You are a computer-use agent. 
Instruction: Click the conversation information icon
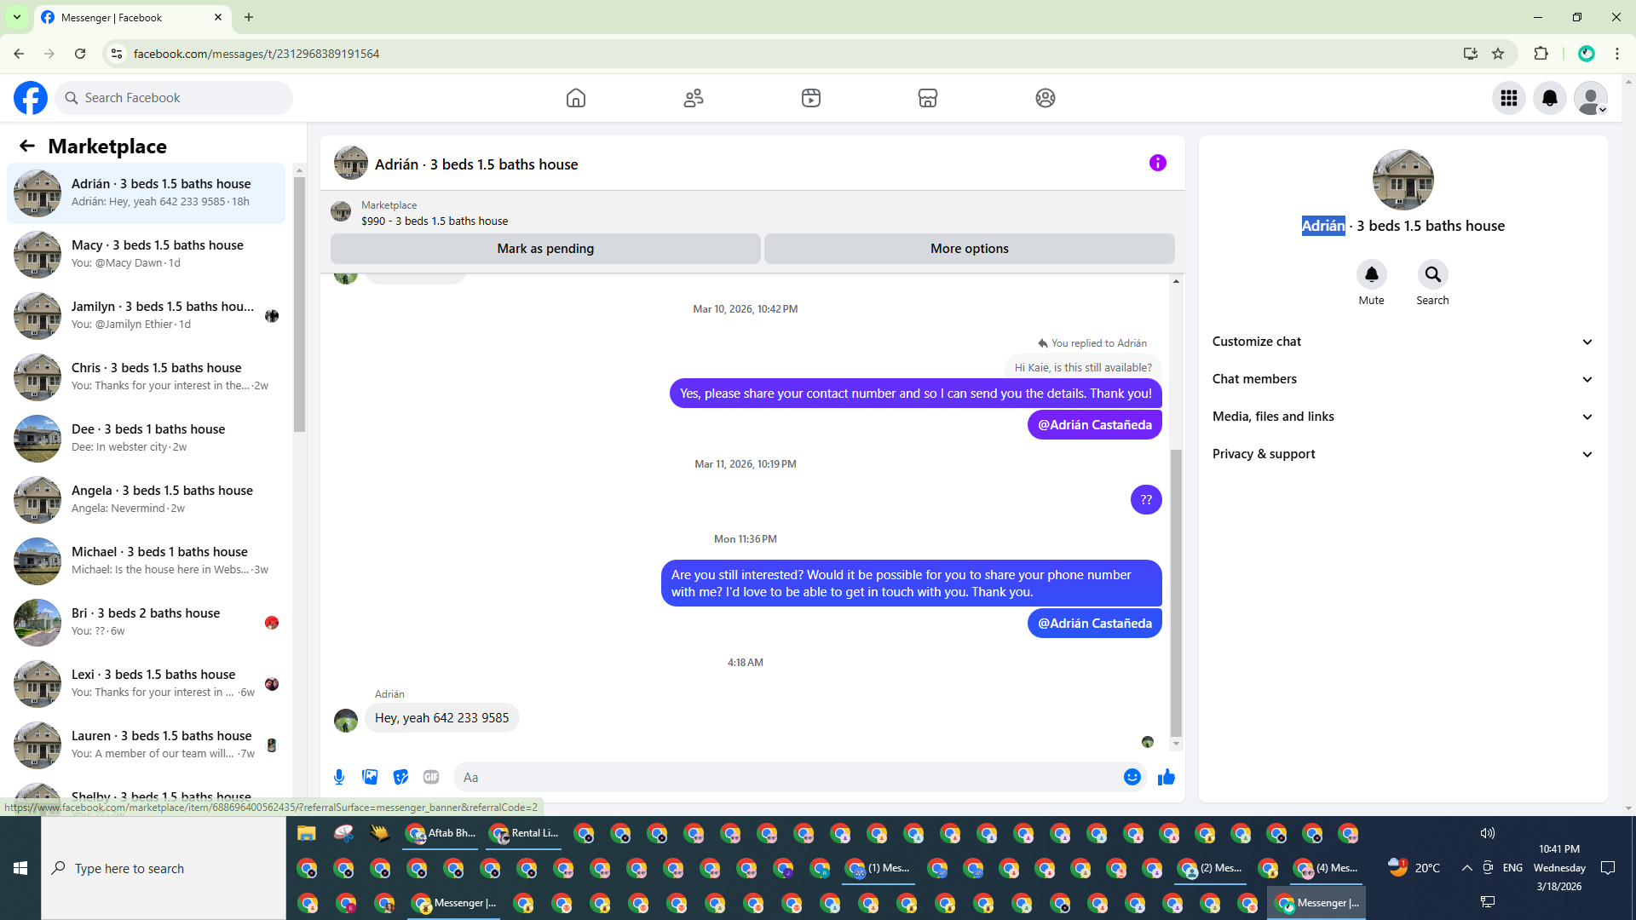pyautogui.click(x=1157, y=163)
